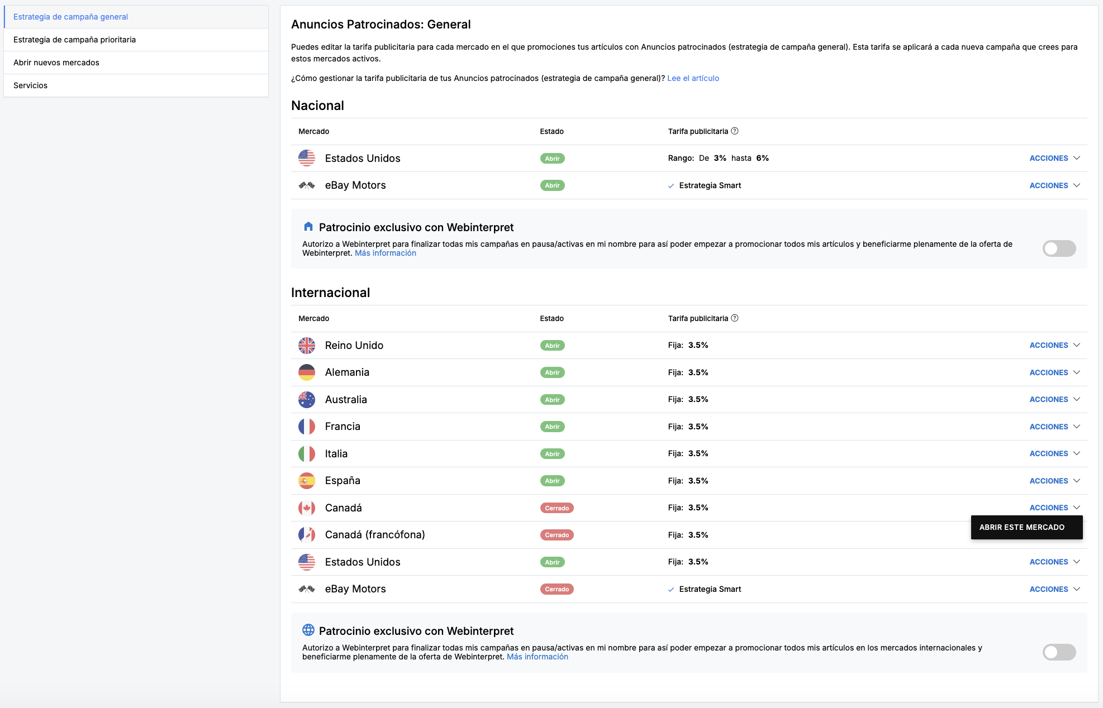Click the Abrir badge for España
The width and height of the screenshot is (1103, 708).
(553, 481)
